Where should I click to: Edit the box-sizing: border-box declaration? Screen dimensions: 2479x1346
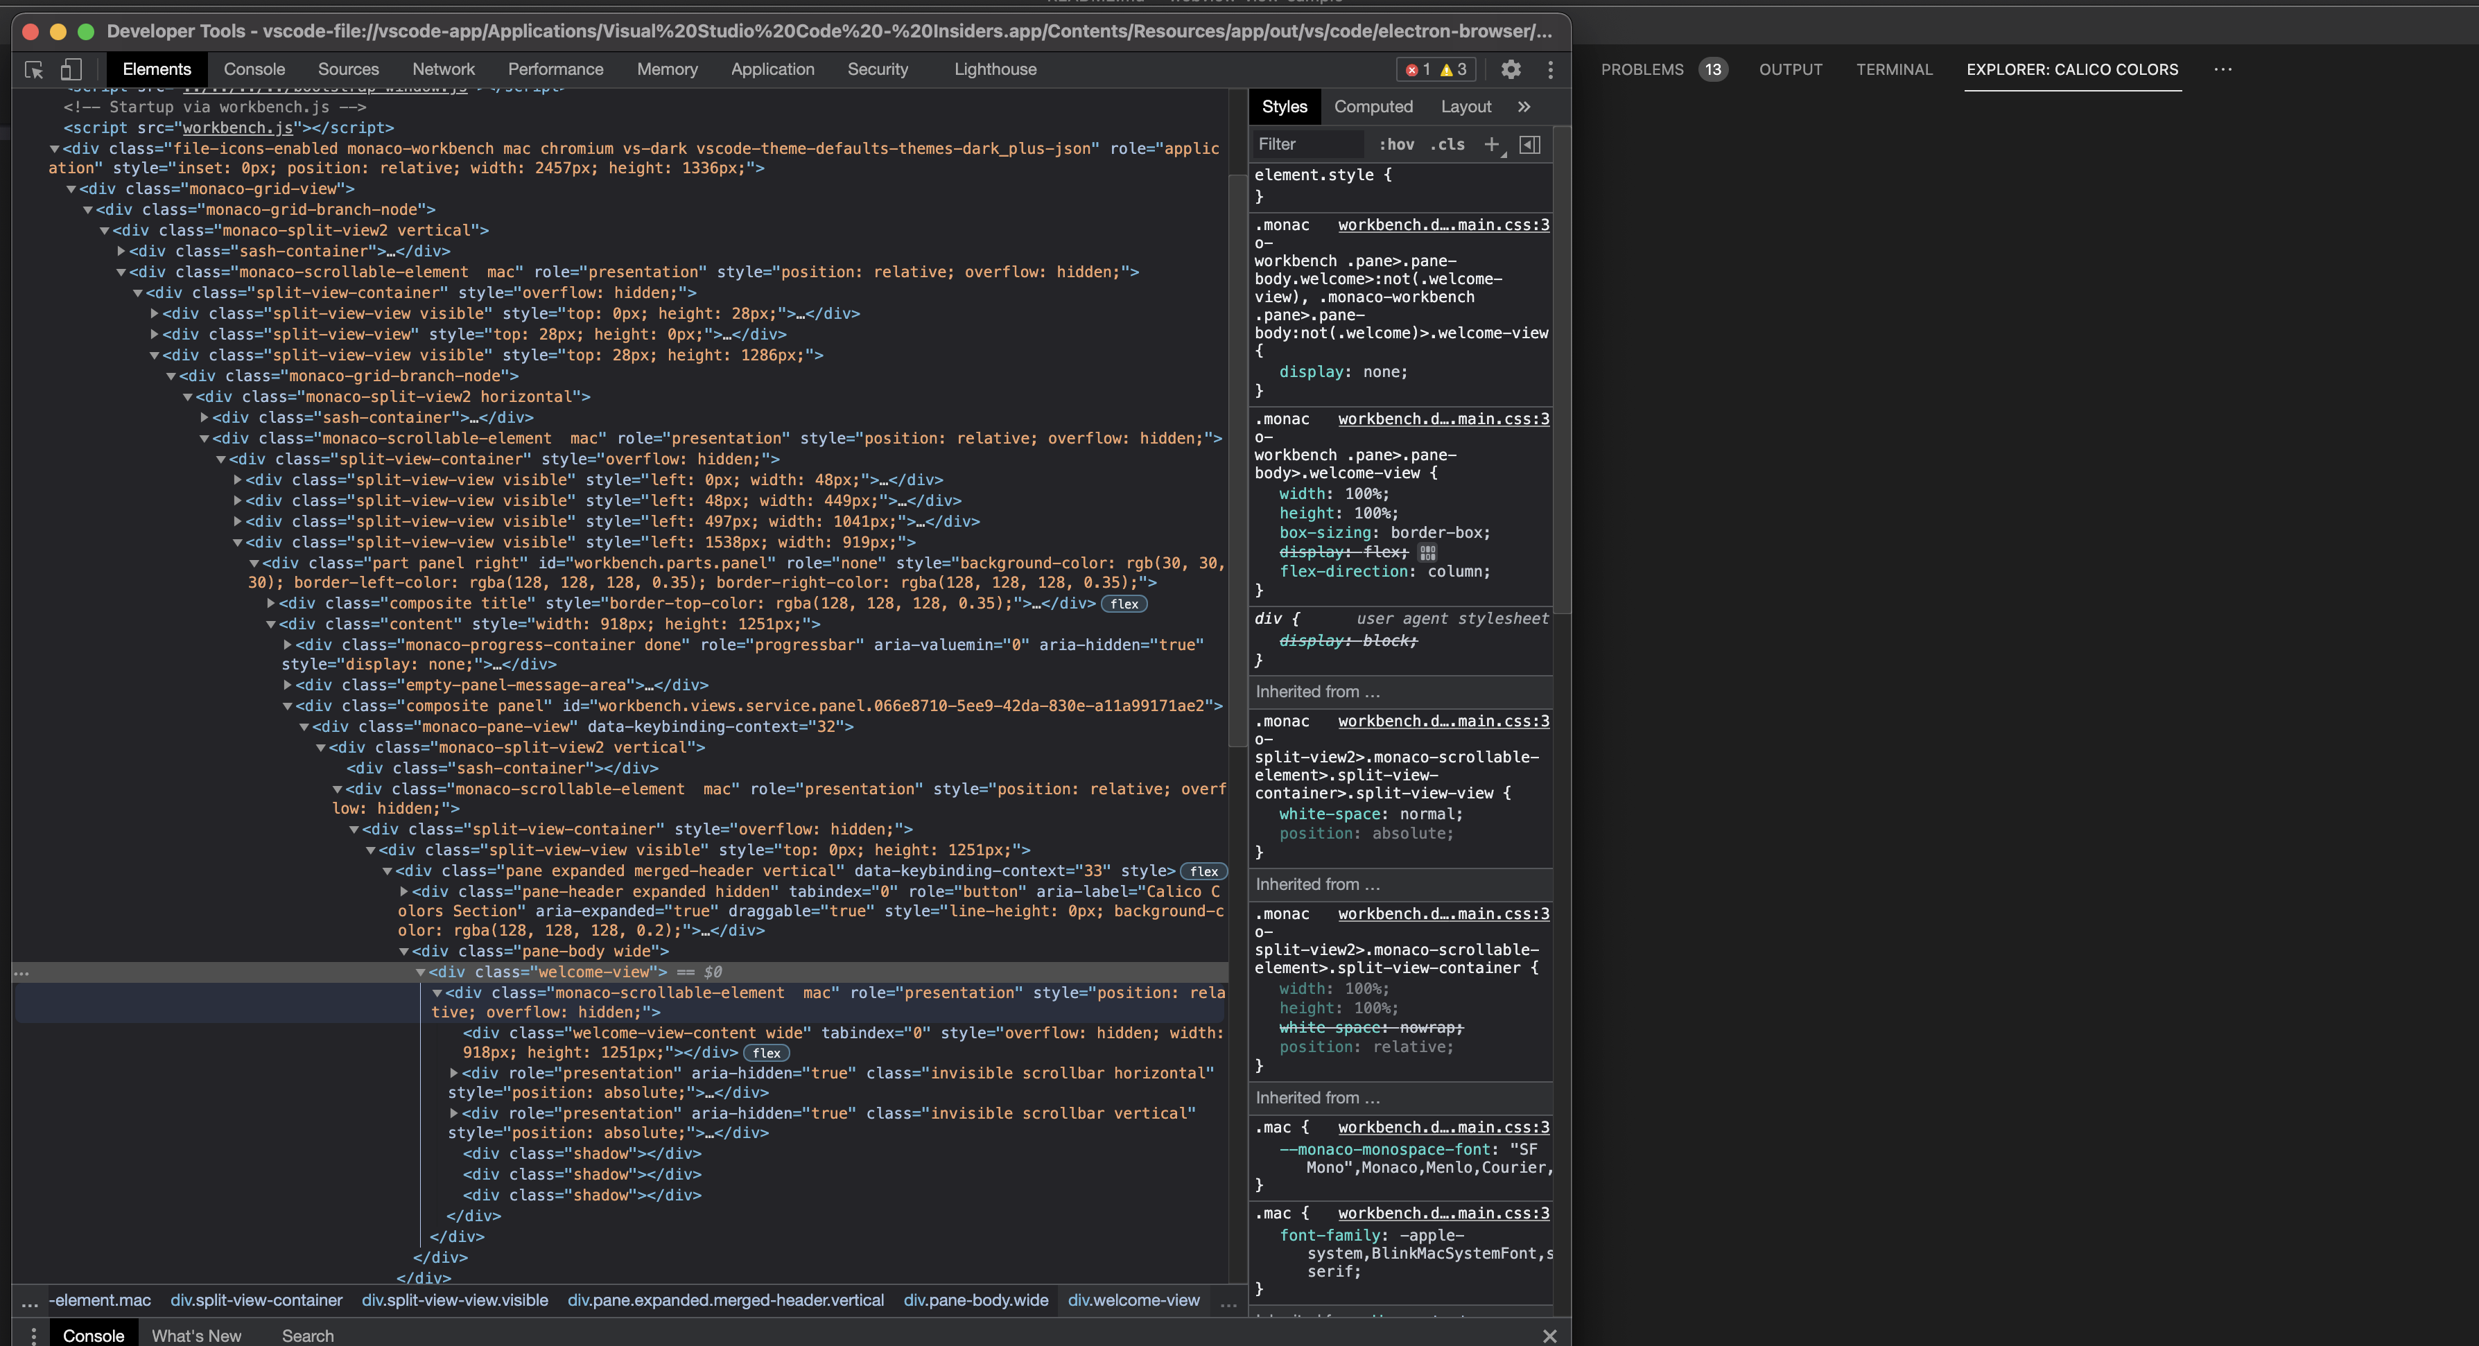[x=1384, y=533]
